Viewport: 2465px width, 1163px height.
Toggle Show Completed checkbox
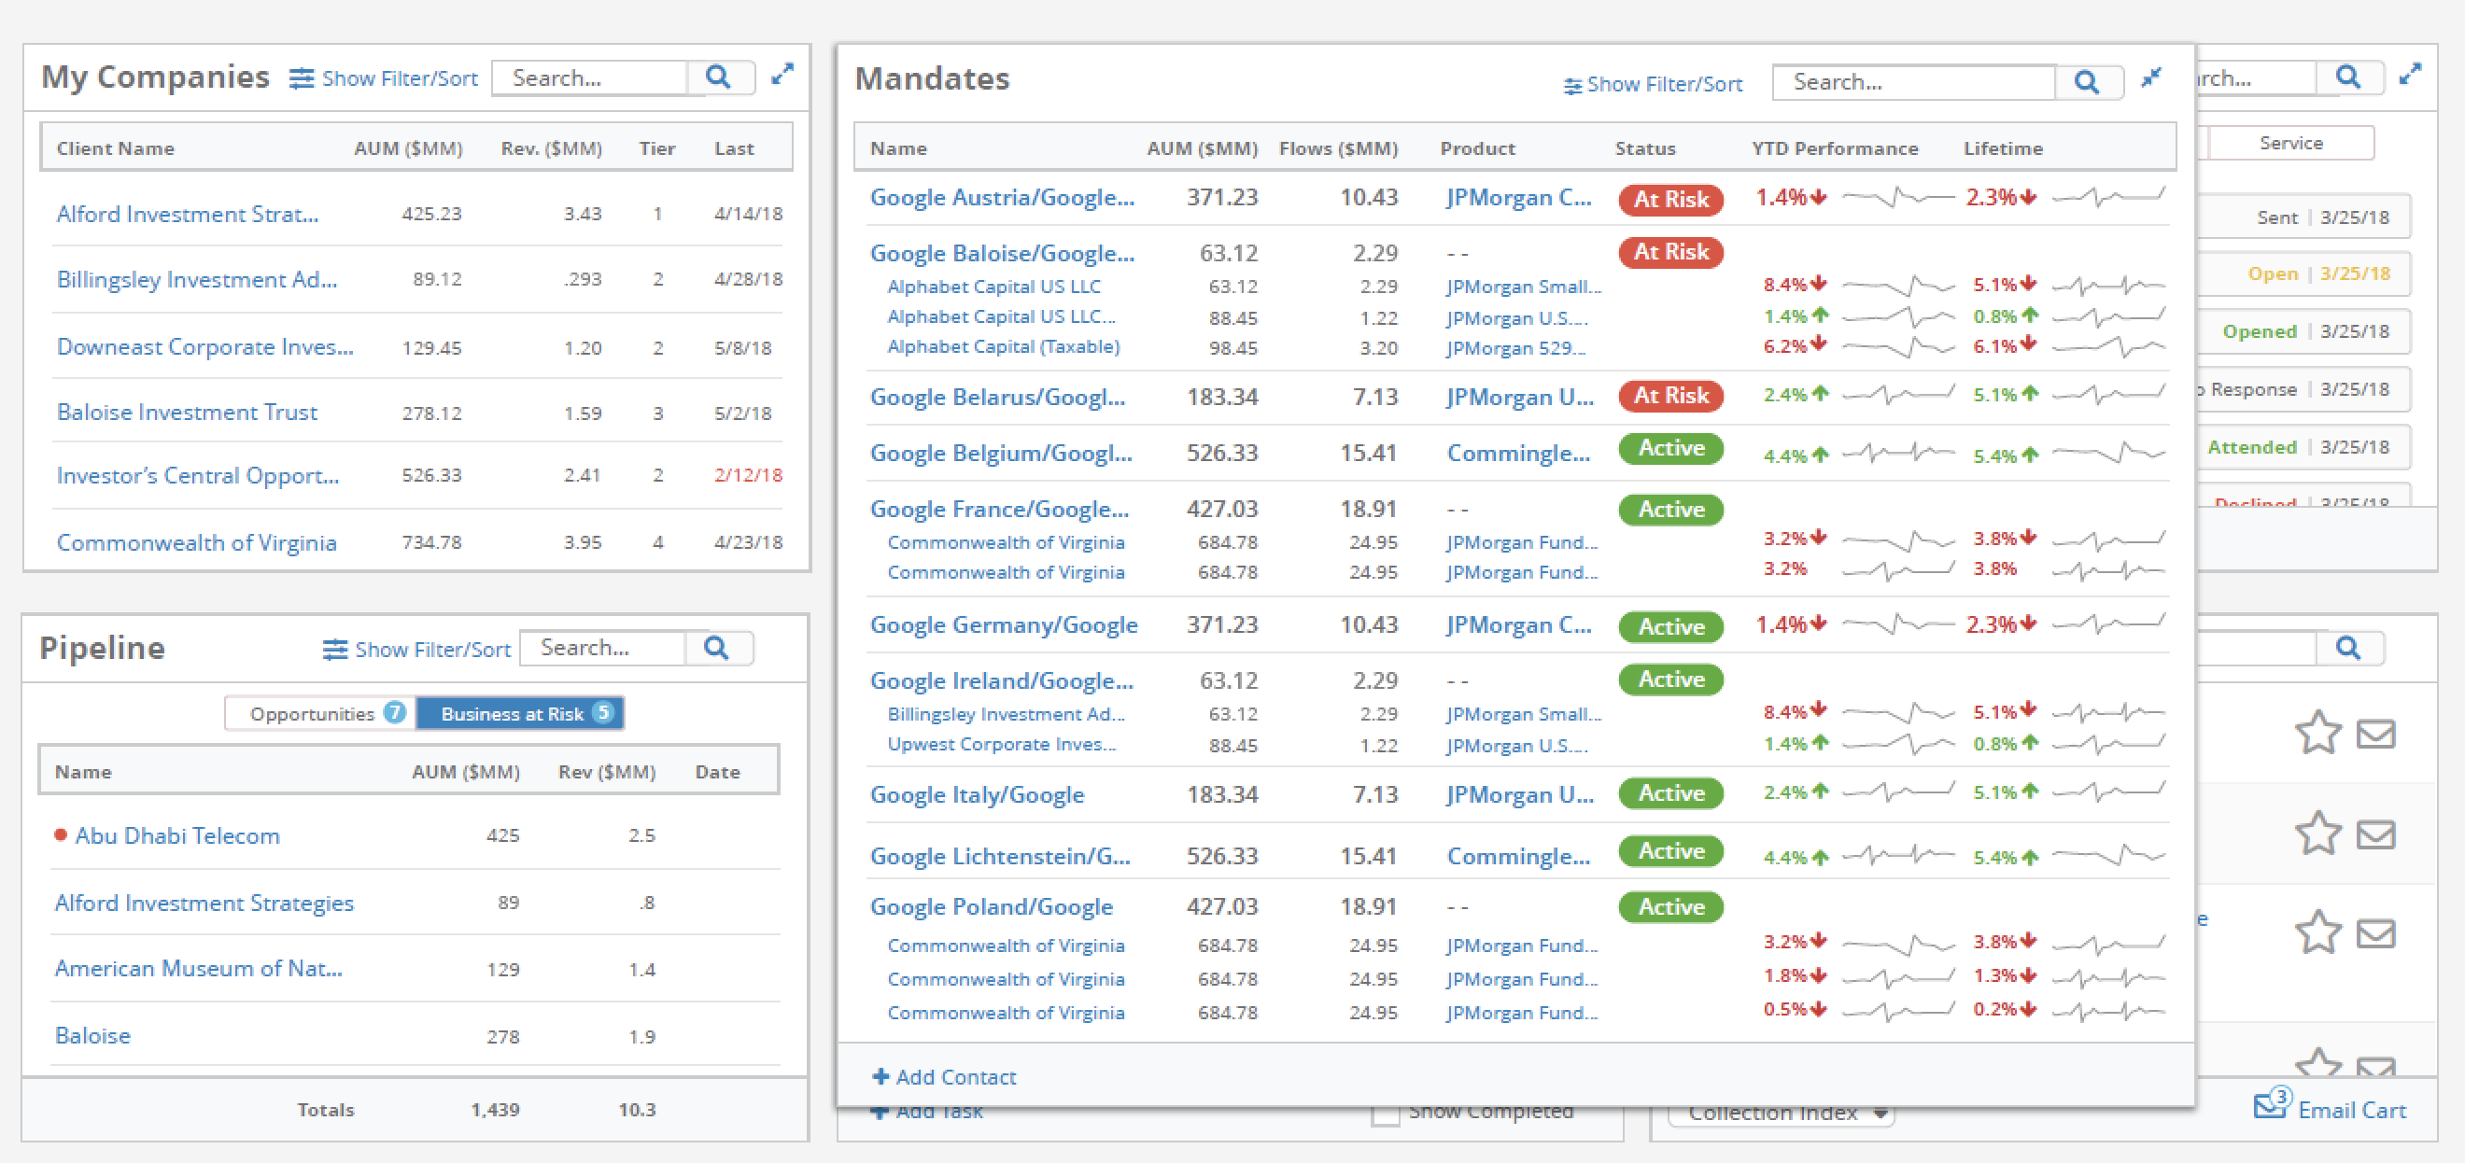(x=1385, y=1114)
